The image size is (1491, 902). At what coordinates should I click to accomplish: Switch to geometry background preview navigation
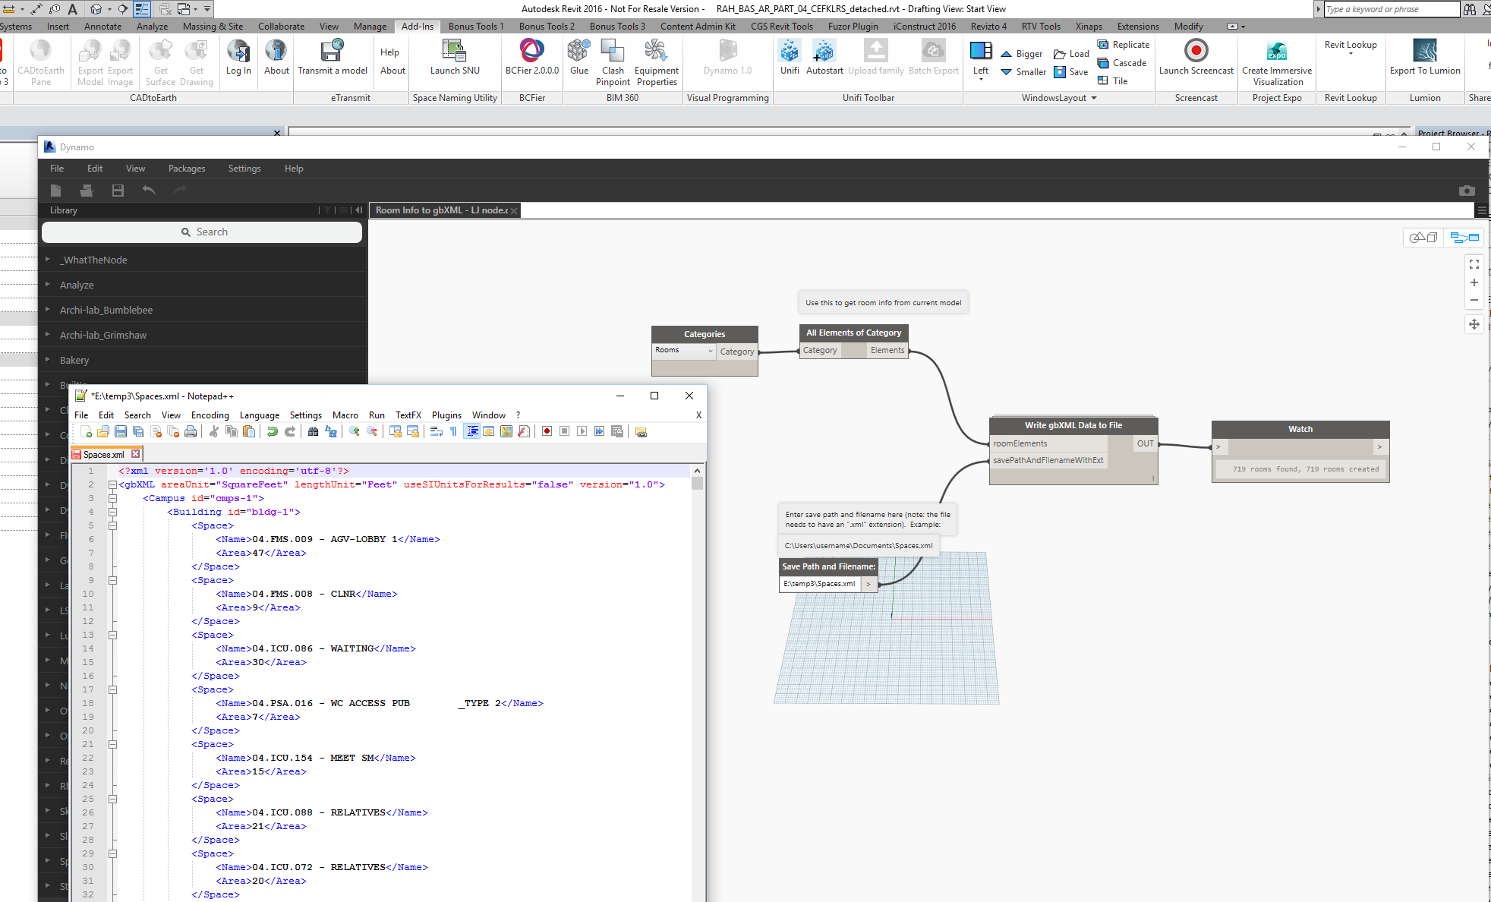pos(1423,238)
